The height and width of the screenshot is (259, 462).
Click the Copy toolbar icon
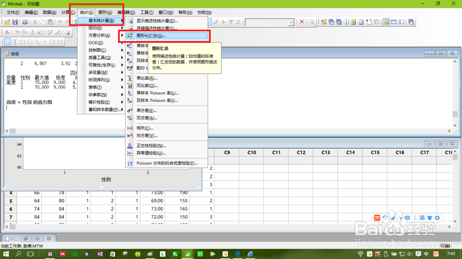point(43,22)
